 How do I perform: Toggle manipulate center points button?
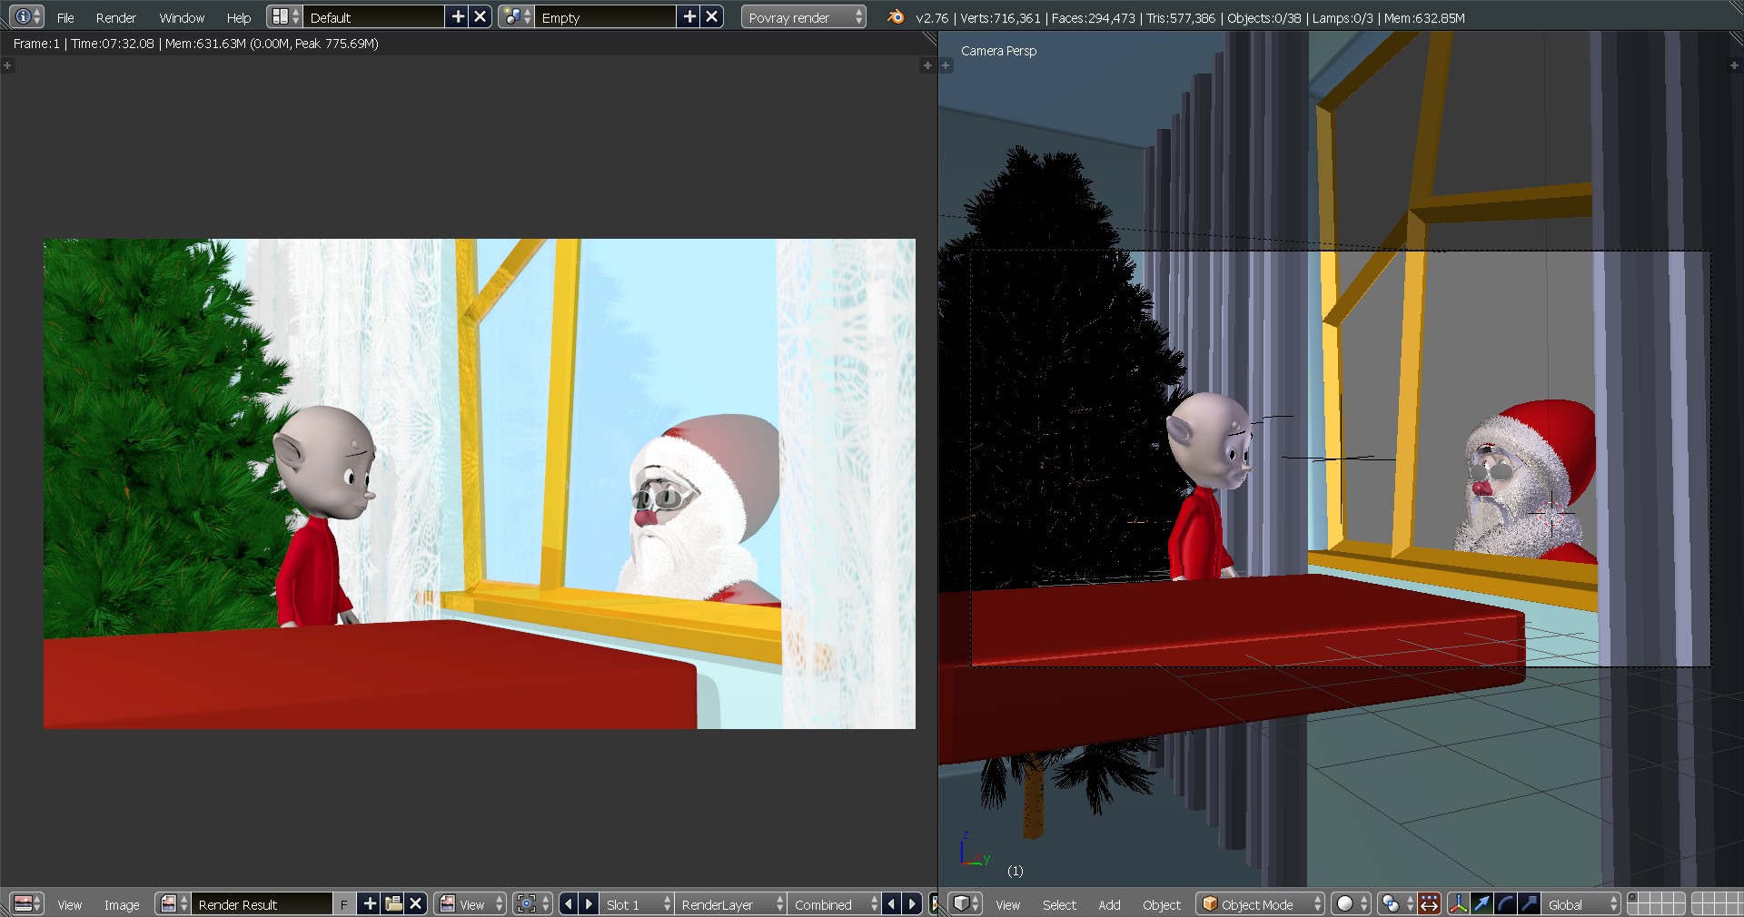(x=1429, y=903)
